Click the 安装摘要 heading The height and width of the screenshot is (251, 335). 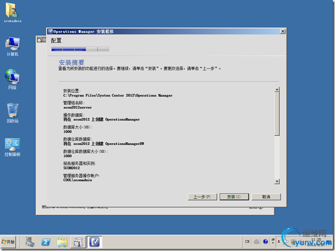72,62
